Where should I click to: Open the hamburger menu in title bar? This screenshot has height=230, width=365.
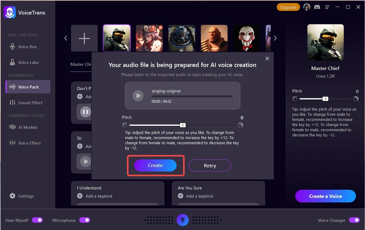coord(327,7)
